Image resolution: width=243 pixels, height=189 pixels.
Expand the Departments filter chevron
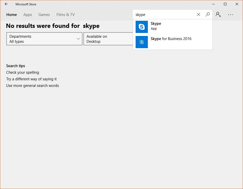78,39
